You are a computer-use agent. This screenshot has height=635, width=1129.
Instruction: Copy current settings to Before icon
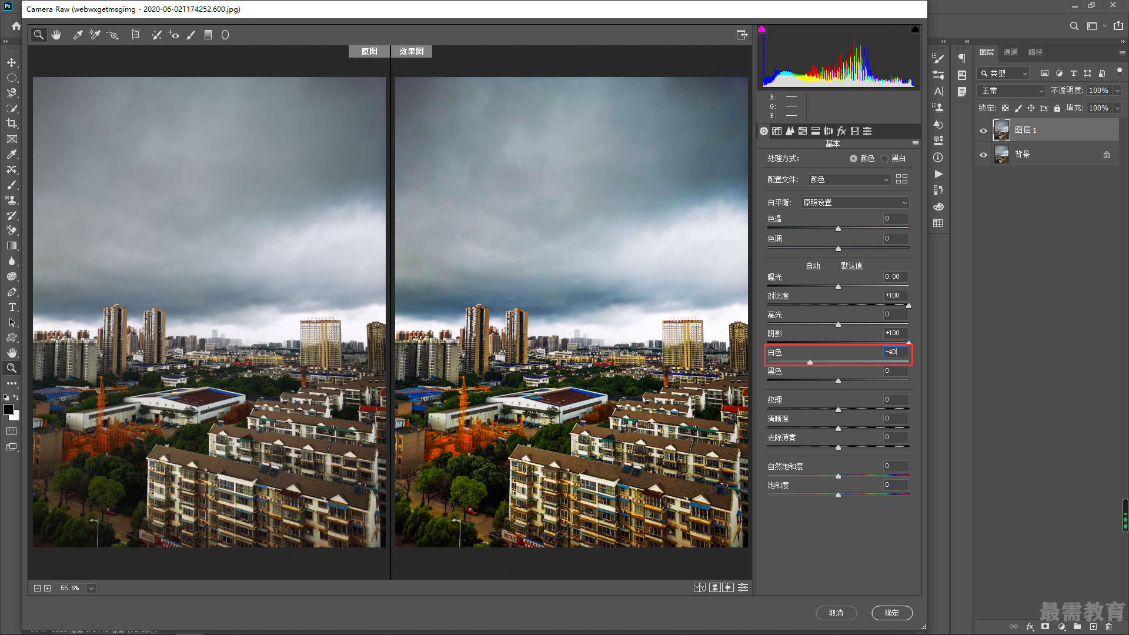(x=728, y=587)
